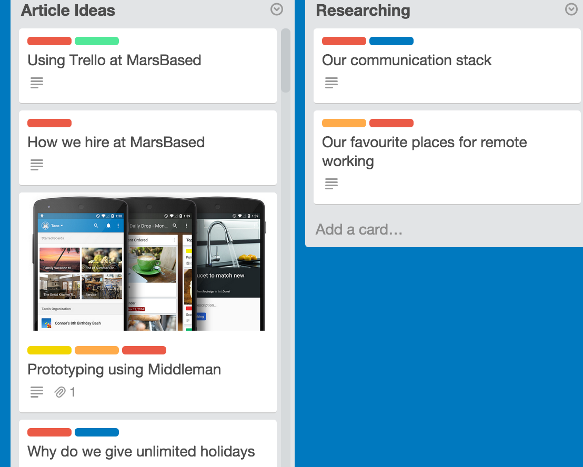583x467 pixels.
Task: Click the description badge on Our favourite places card
Action: 331,183
